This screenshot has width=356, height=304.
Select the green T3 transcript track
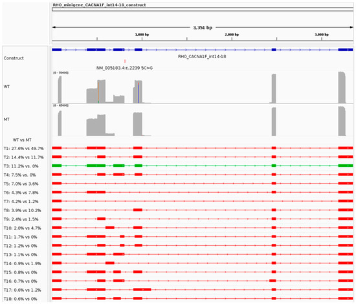[x=203, y=166]
